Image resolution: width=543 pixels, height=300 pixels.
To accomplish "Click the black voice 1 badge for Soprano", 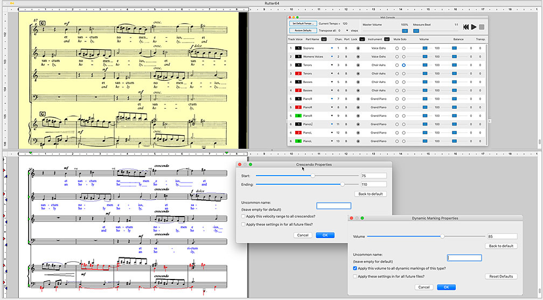I will pos(298,48).
